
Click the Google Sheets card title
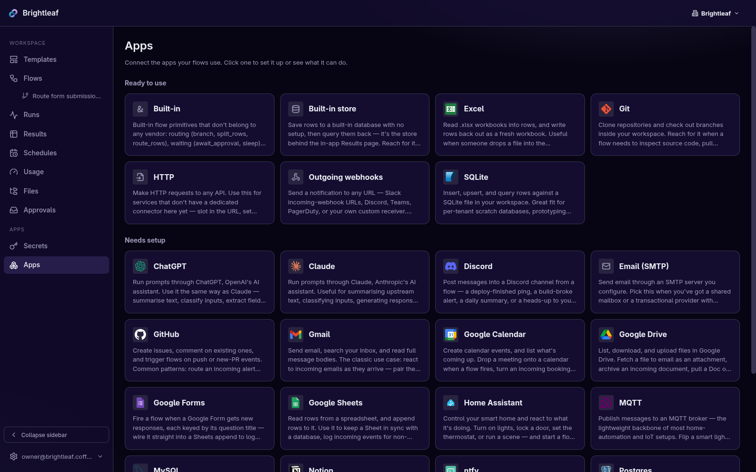(x=335, y=403)
